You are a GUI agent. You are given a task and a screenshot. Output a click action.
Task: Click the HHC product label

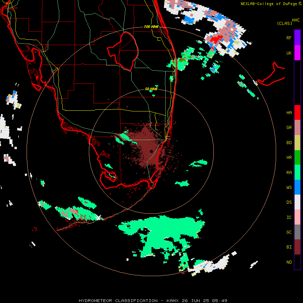(296, 20)
